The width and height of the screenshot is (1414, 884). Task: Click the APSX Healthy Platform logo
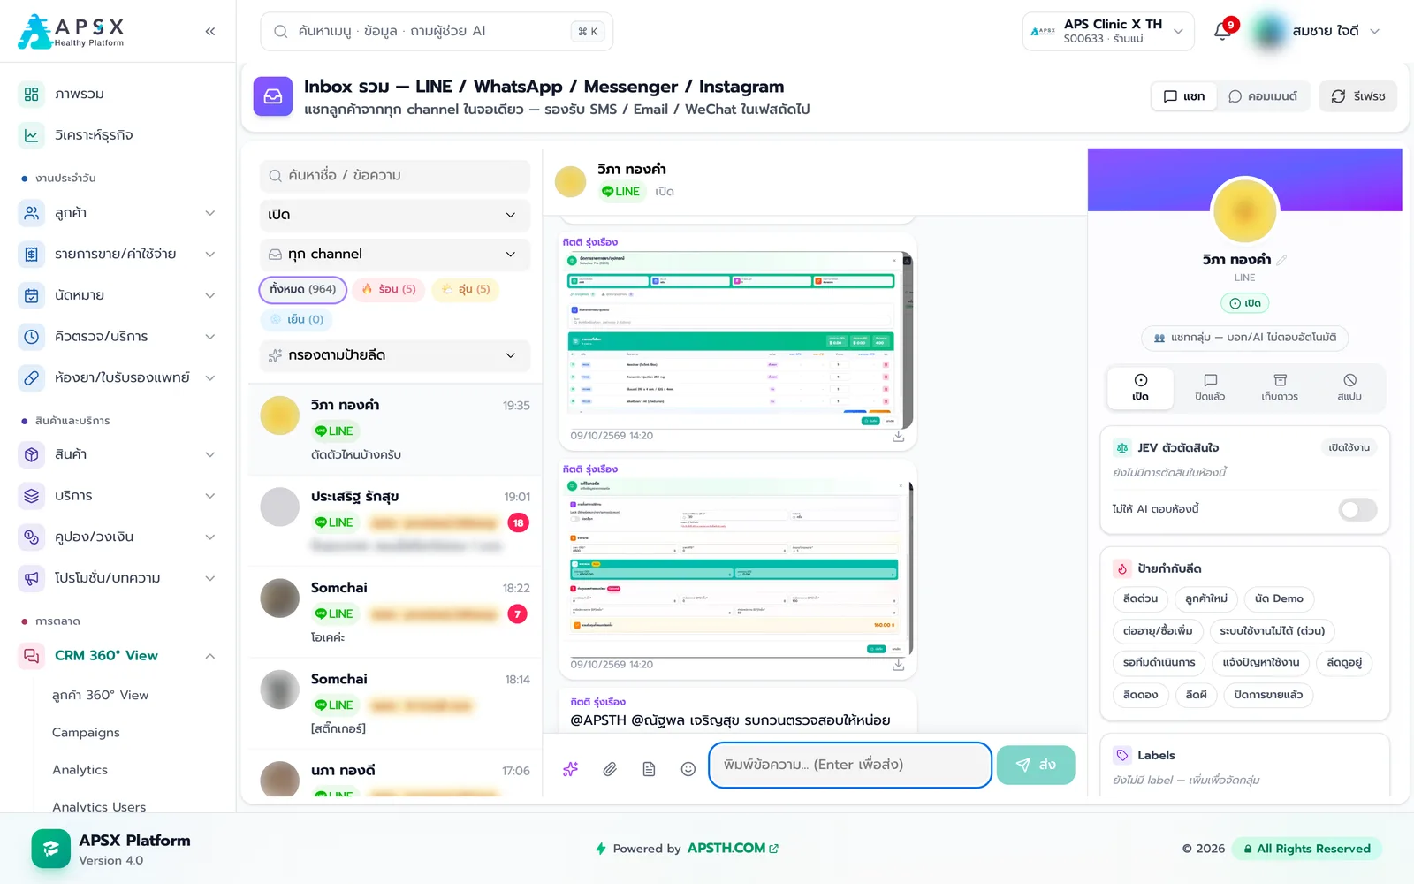pos(72,32)
